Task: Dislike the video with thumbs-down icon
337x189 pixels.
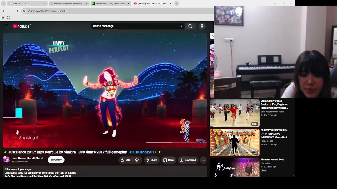Action: (x=137, y=160)
